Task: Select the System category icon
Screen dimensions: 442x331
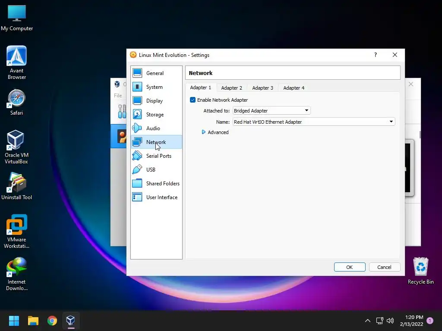Action: point(137,87)
